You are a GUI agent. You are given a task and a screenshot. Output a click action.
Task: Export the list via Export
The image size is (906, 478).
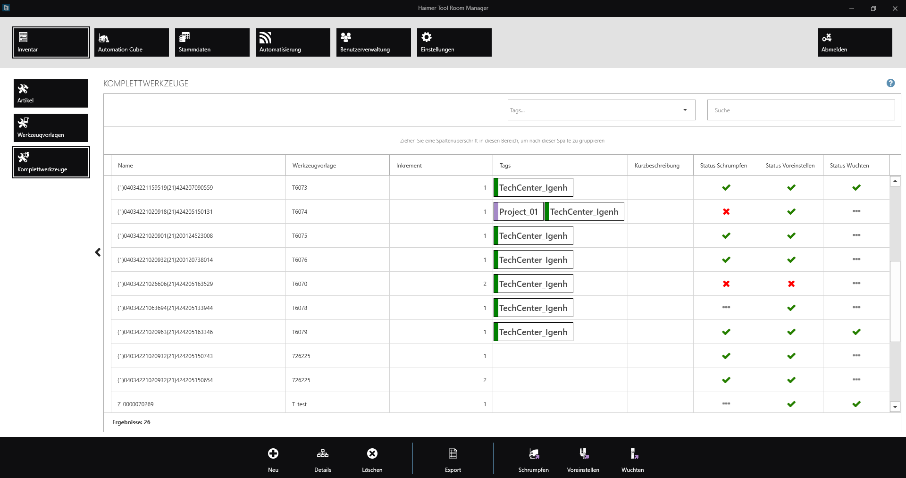(453, 460)
